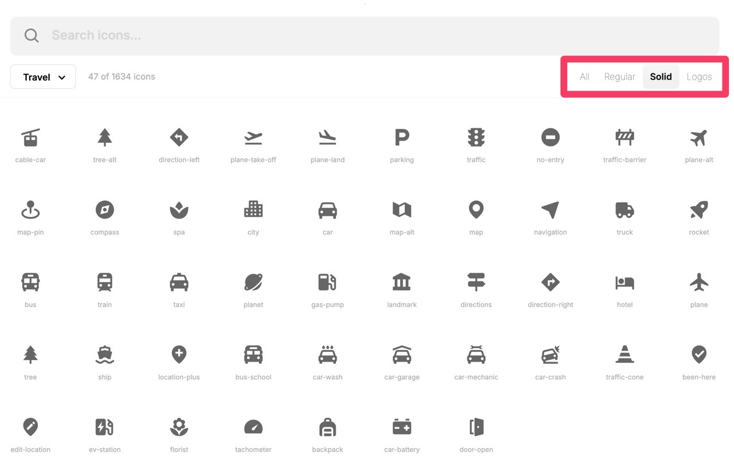Image resolution: width=734 pixels, height=471 pixels.
Task: Select the car icon
Action: coord(327,210)
